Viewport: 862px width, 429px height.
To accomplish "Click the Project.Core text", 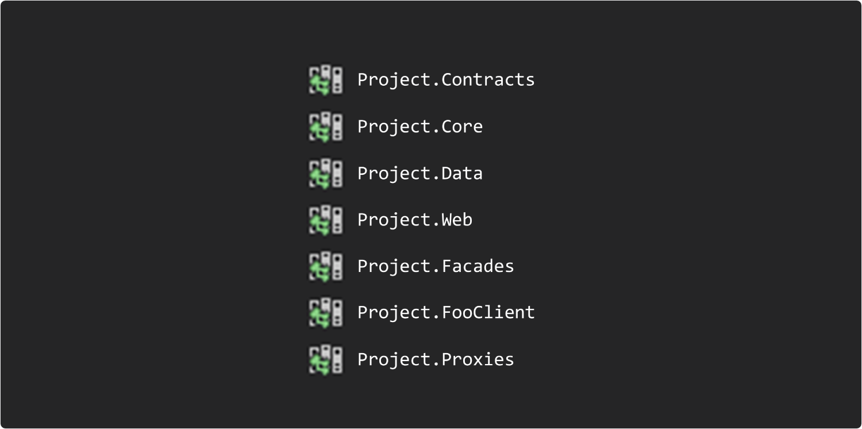I will point(420,127).
